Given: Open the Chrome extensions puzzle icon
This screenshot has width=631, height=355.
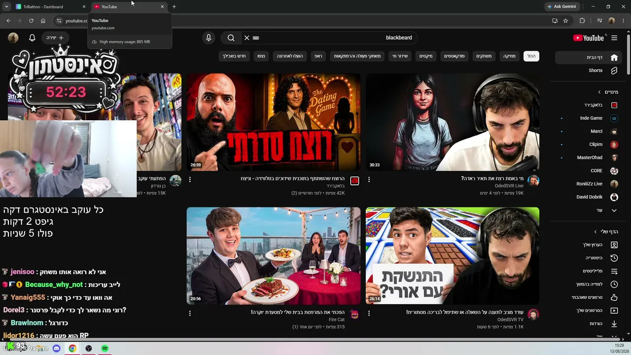Looking at the screenshot, I should coord(582,21).
